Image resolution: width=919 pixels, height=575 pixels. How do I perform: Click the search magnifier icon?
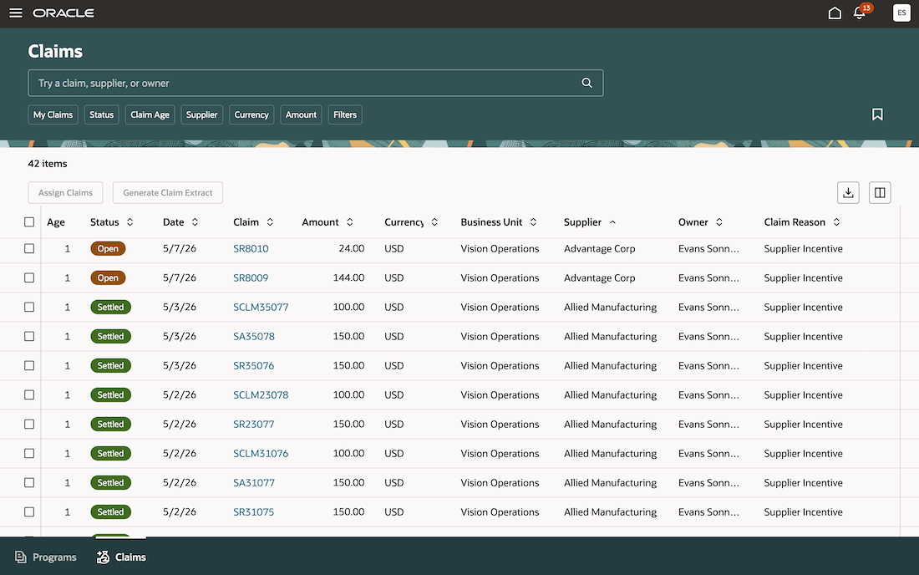point(586,83)
